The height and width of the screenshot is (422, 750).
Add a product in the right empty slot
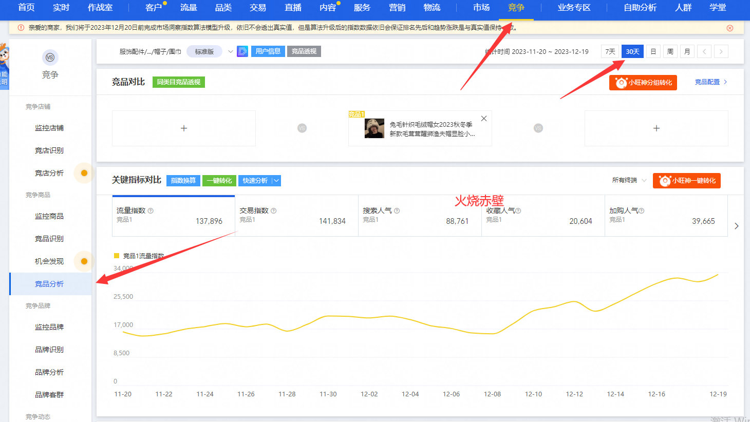coord(657,128)
